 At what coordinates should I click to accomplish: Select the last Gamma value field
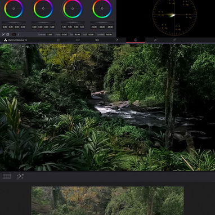point(52,27)
